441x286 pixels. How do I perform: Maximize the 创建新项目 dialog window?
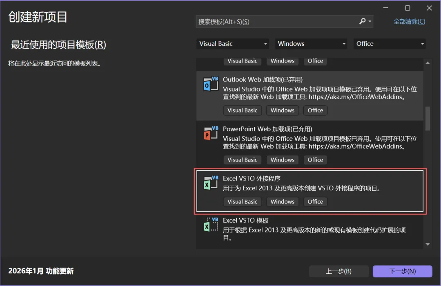[408, 8]
